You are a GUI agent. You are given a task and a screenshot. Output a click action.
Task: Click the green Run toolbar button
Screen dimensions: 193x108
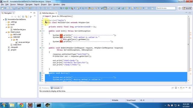click(66, 8)
